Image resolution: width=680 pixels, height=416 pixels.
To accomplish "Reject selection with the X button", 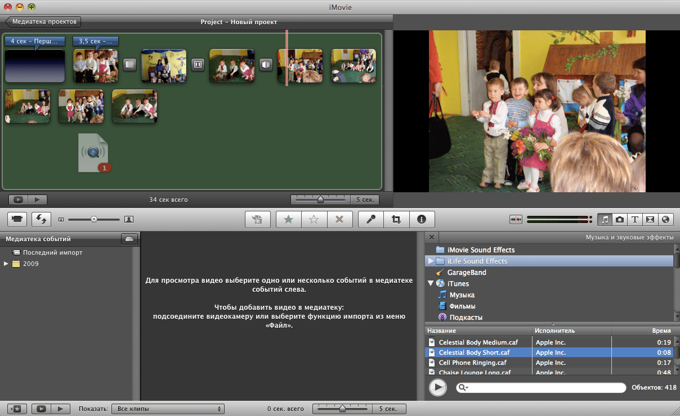I will tap(339, 220).
